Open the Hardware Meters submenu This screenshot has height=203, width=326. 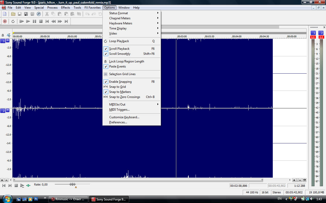pyautogui.click(x=132, y=23)
